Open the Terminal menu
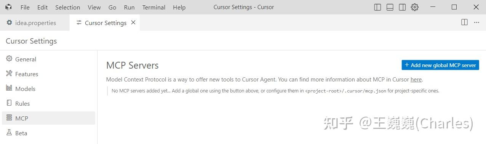The height and width of the screenshot is (144, 486). pos(154,7)
